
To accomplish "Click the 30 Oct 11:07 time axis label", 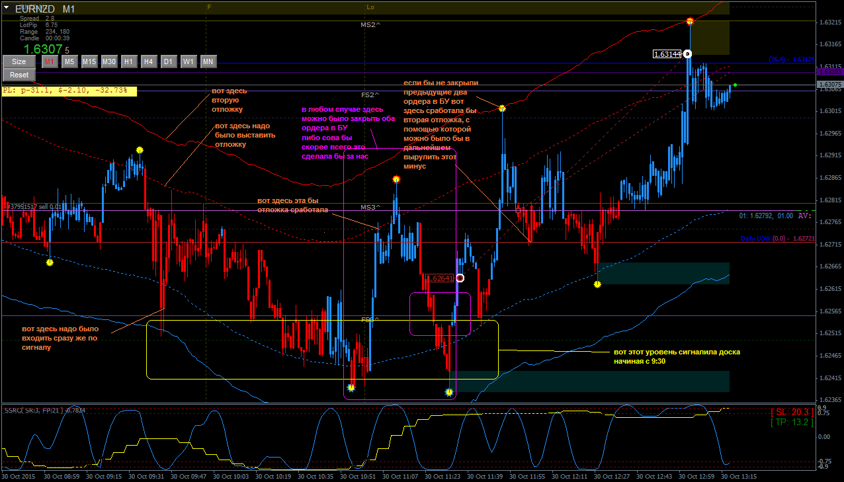I will coord(400,476).
